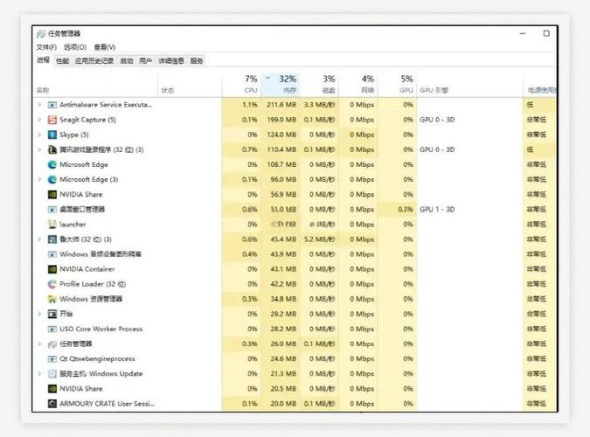Screen dimensions: 590x437
Task: Click the 3.3 MB/秒 disk value
Action: point(319,105)
